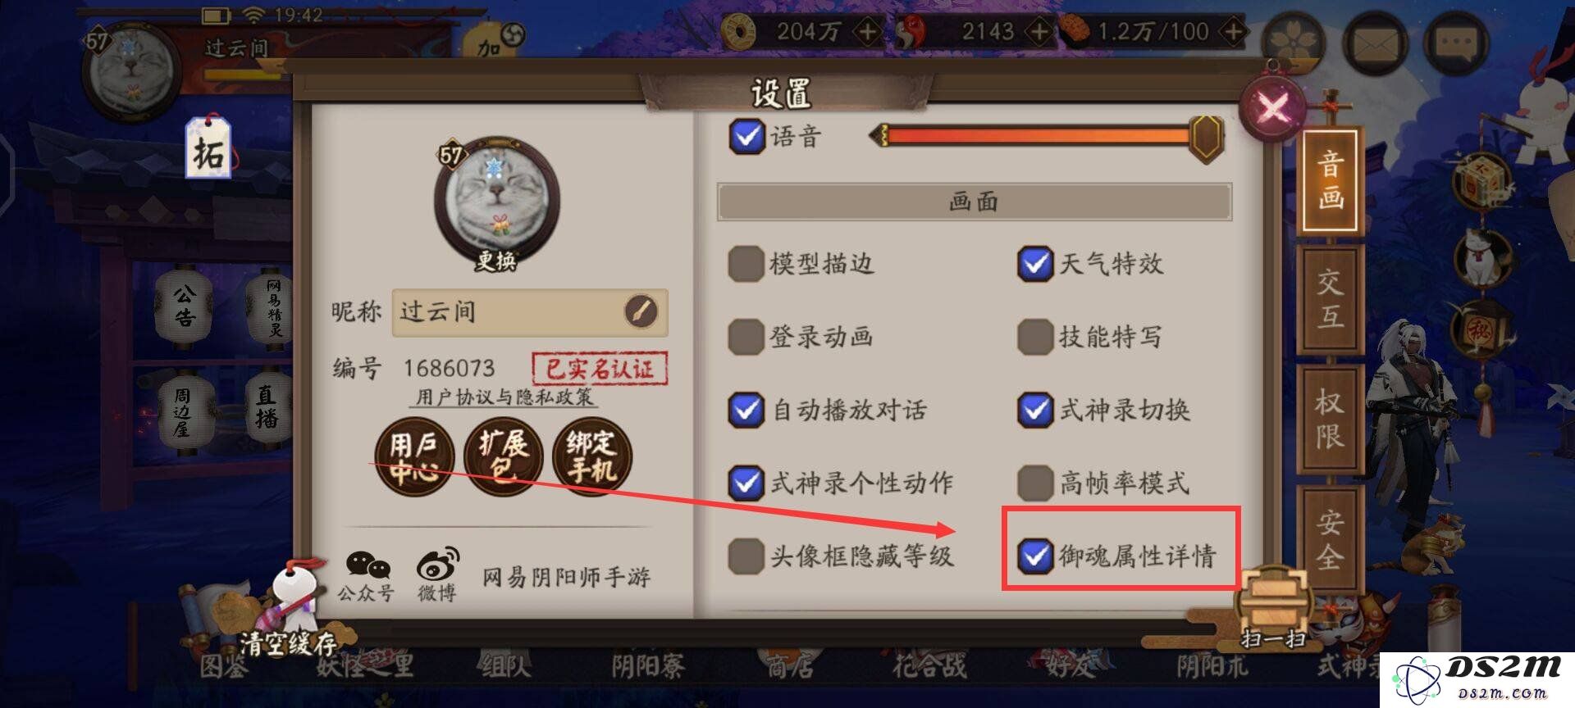Tap the pencil icon to edit nickname
Viewport: 1575px width, 708px height.
(x=641, y=311)
